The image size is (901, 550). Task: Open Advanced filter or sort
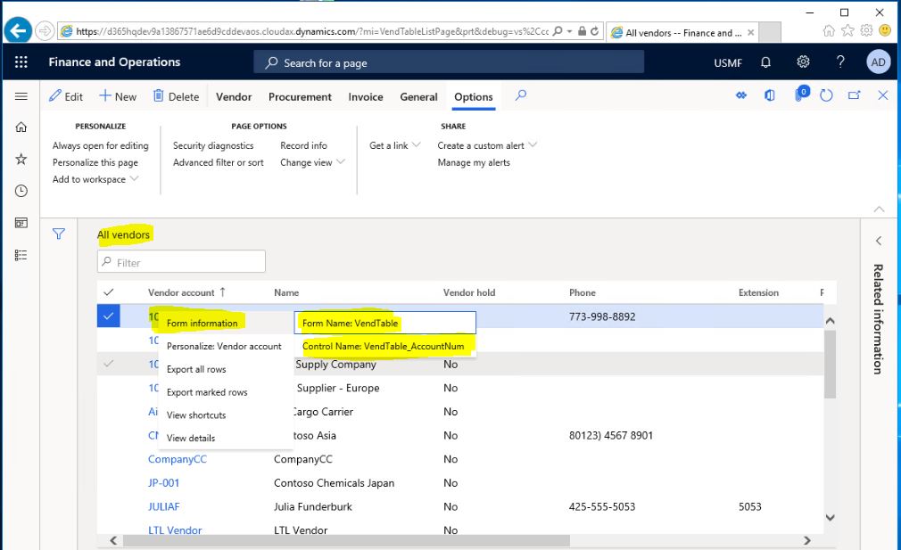(x=219, y=162)
